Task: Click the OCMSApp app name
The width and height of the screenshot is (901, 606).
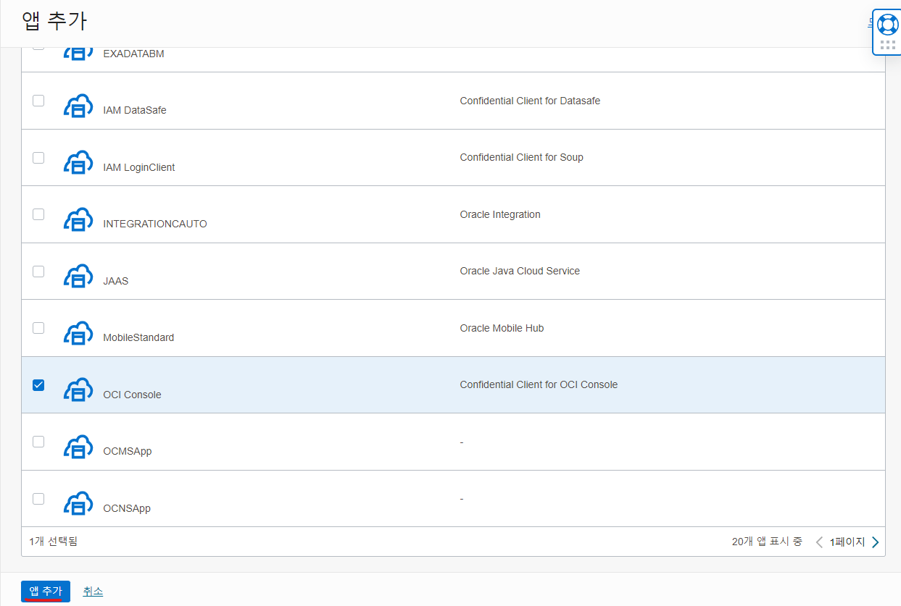Action: pyautogui.click(x=128, y=452)
